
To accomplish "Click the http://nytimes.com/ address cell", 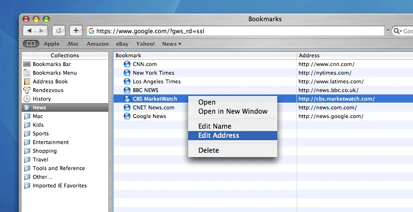I will (325, 73).
